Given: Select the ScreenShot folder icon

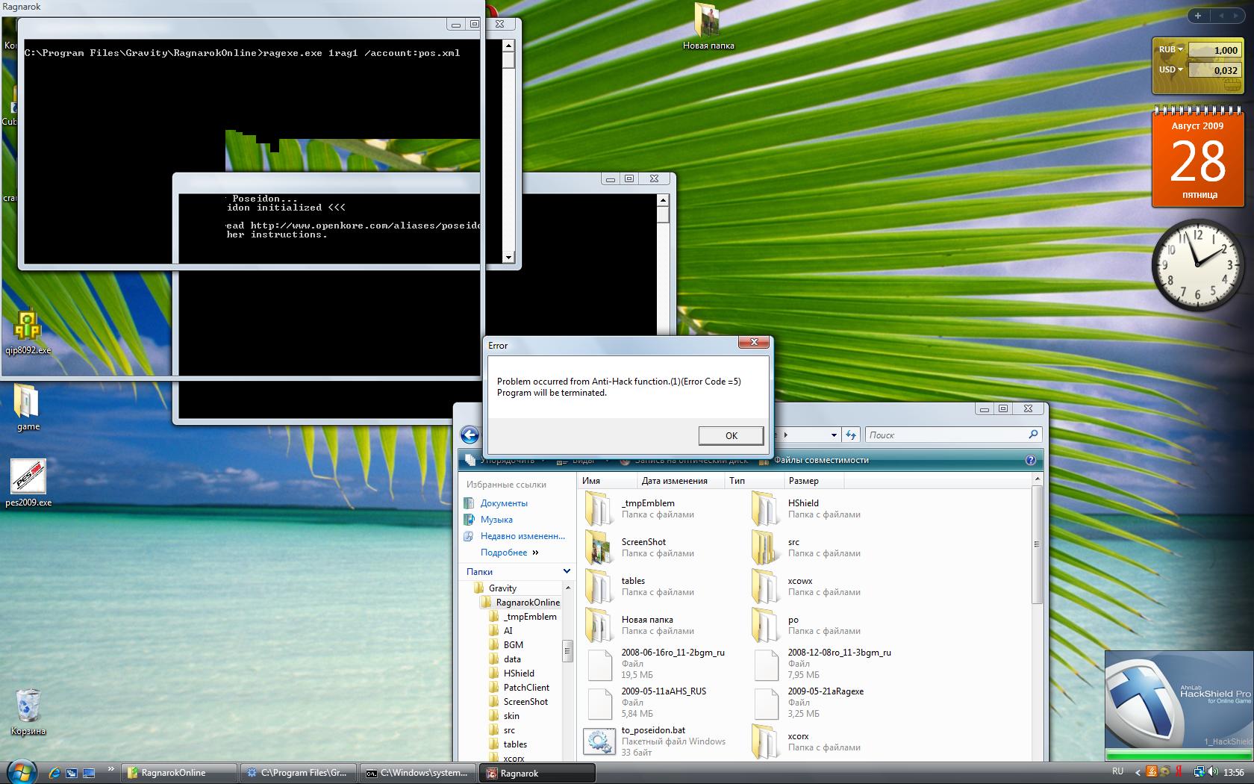Looking at the screenshot, I should tap(599, 547).
